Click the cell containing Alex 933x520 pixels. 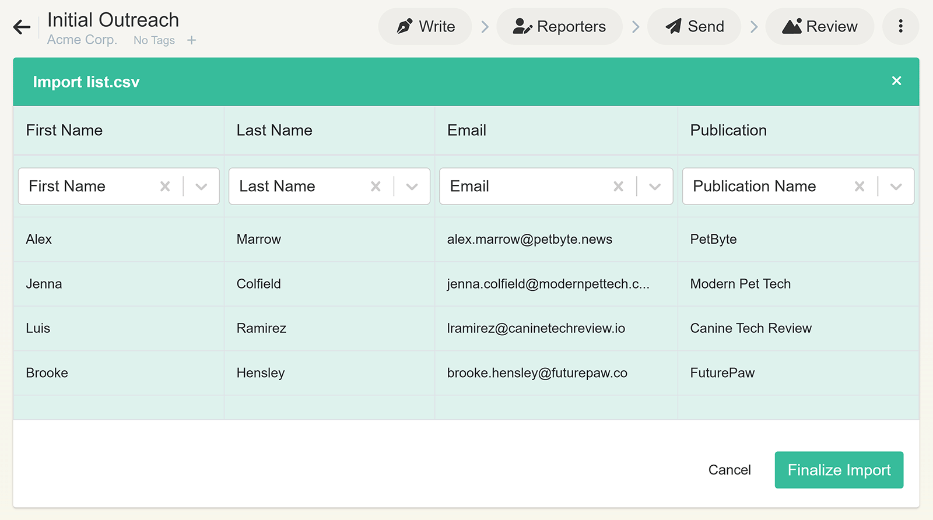(119, 240)
